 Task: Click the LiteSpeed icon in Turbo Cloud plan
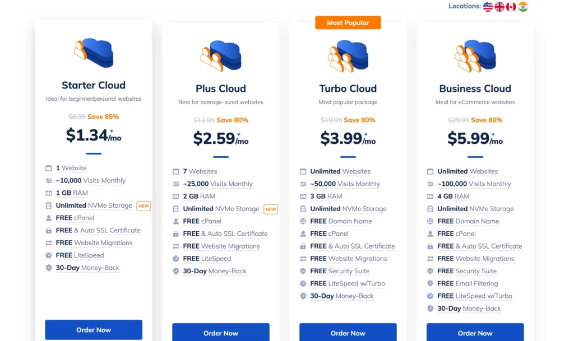(x=303, y=284)
